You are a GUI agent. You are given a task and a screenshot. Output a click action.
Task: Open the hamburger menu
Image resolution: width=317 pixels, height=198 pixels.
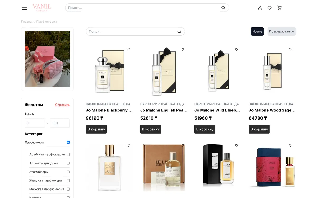coord(25,8)
